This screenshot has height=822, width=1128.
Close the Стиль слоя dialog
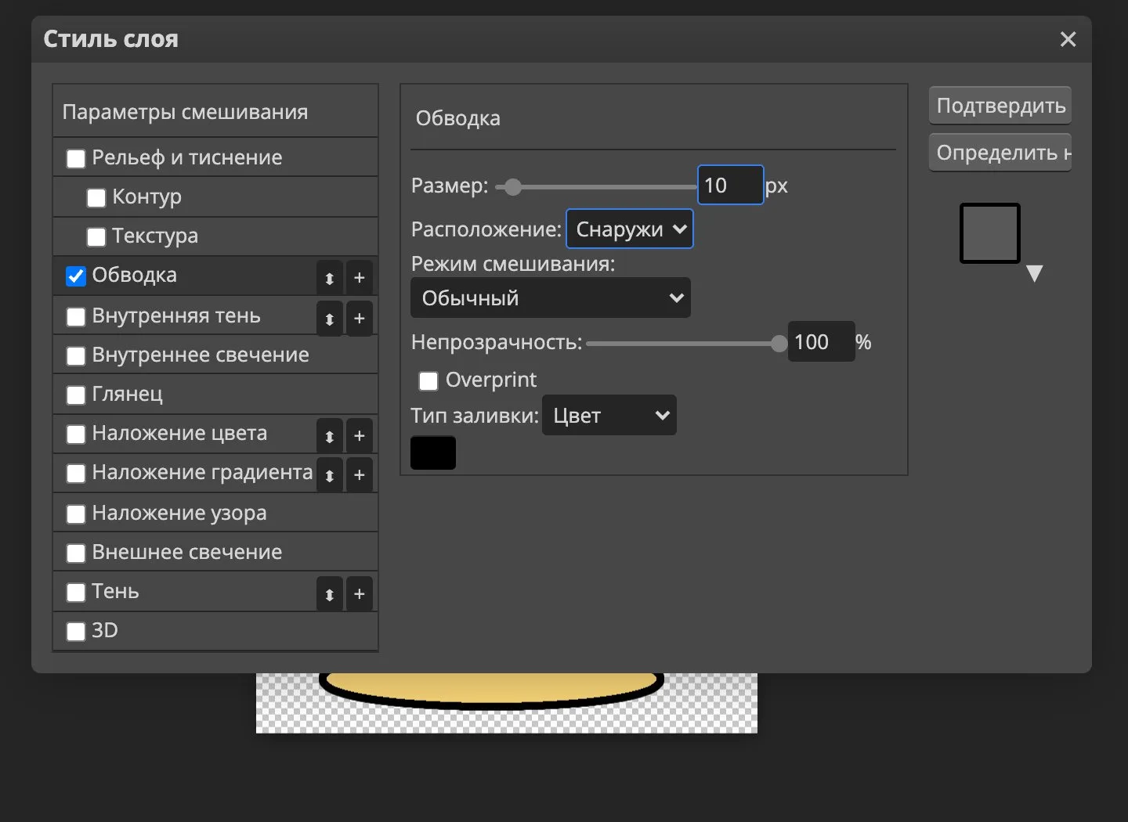(1068, 39)
